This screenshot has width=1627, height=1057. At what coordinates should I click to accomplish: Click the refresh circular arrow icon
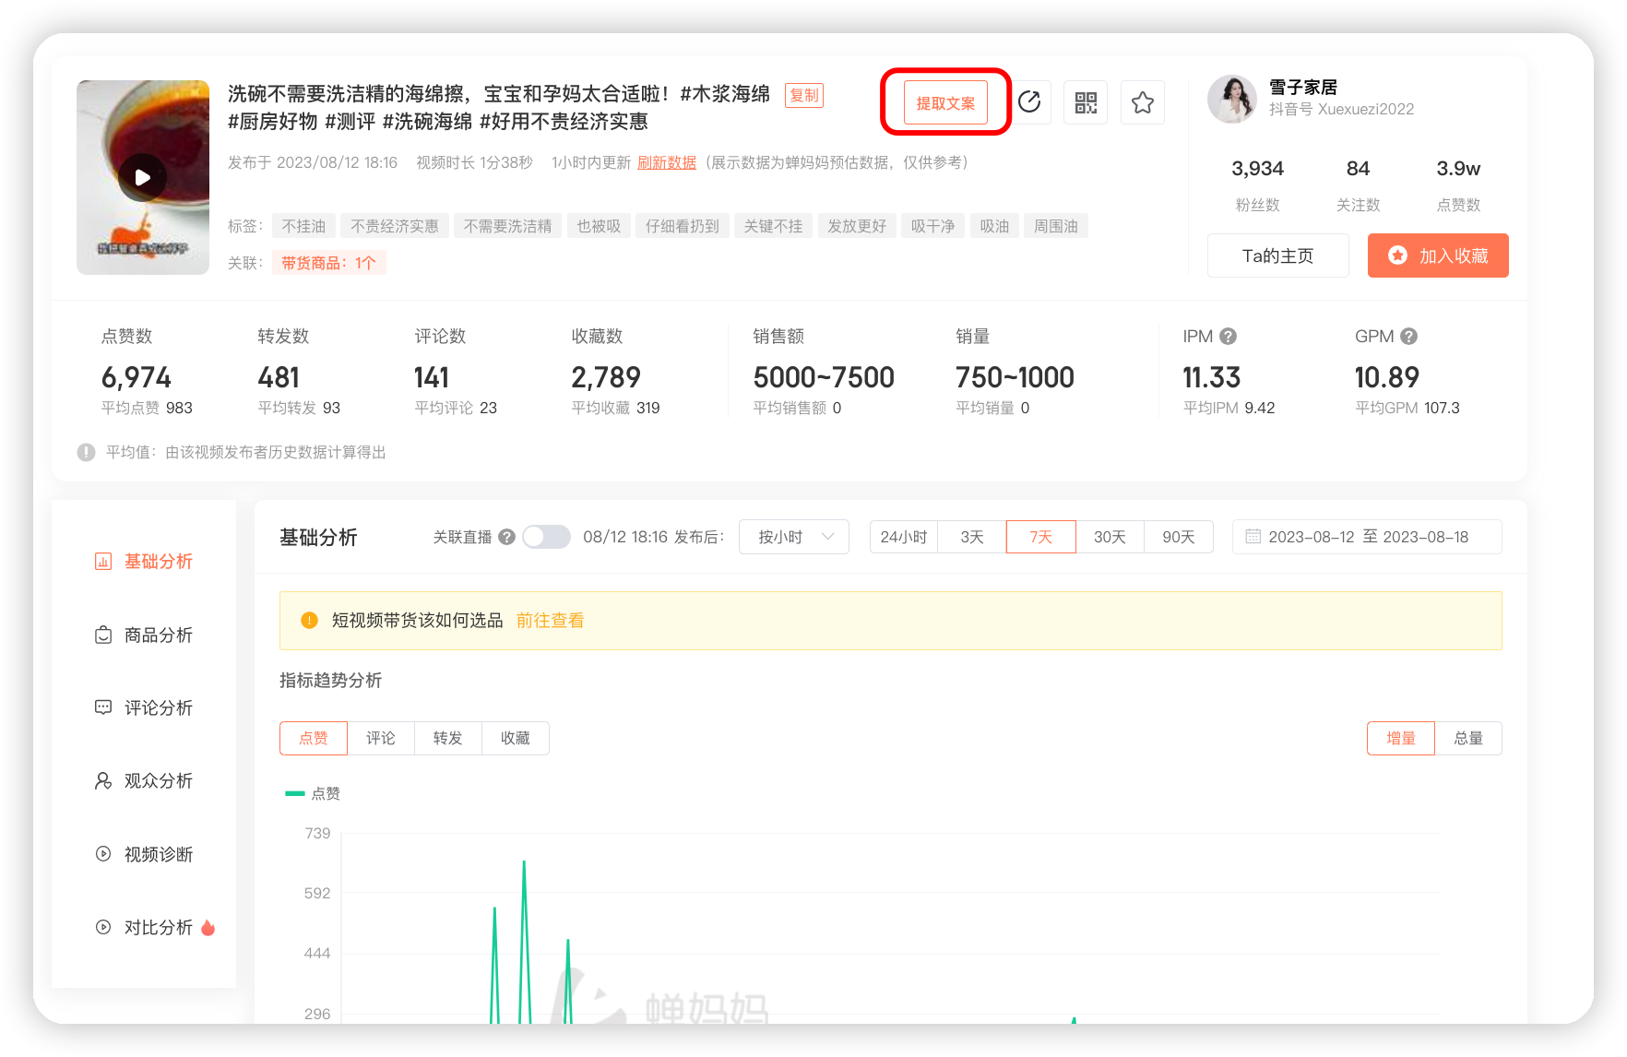pos(1029,102)
